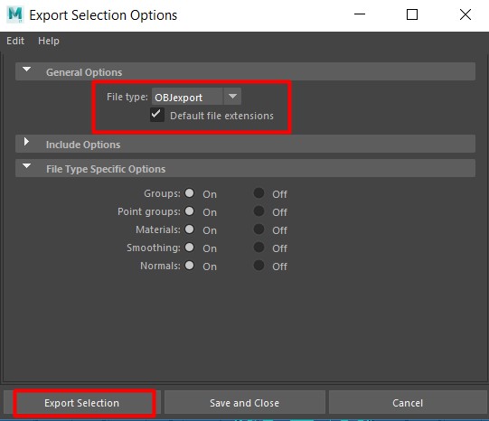Set Point groups to On
489x421 pixels.
(x=189, y=211)
